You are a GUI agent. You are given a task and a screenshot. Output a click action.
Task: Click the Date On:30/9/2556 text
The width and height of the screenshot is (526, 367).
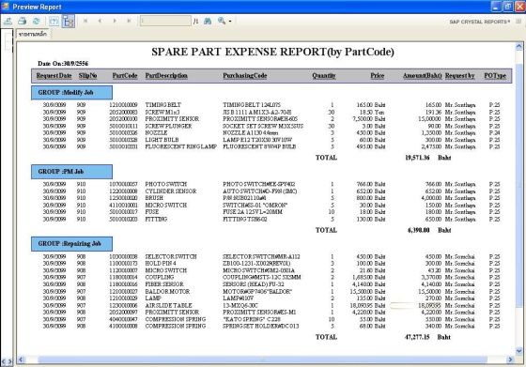pos(63,64)
